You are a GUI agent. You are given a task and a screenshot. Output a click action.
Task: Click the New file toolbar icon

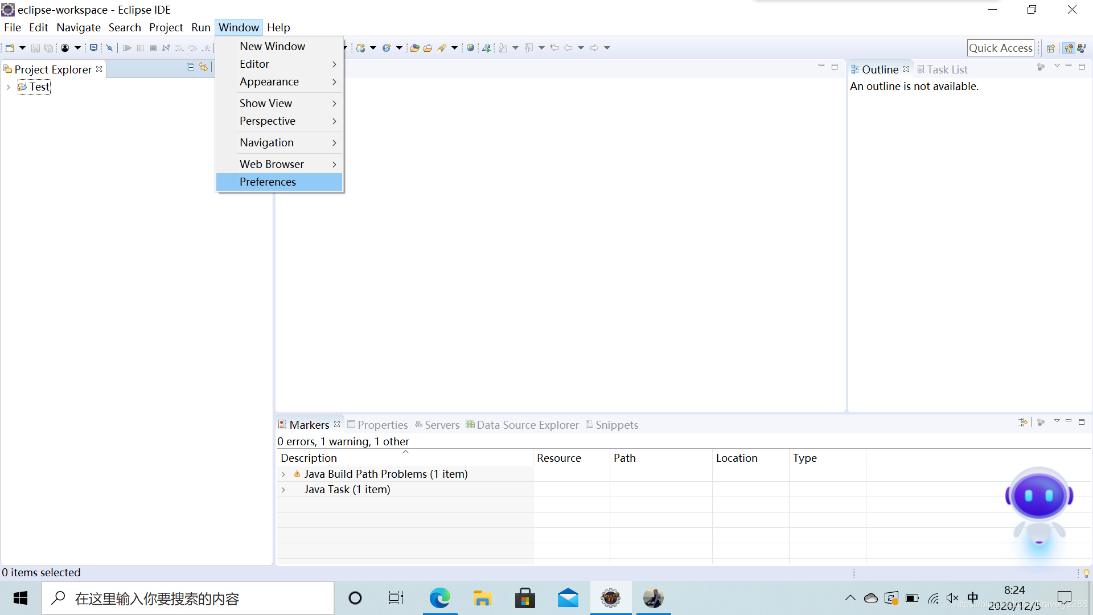(10, 48)
